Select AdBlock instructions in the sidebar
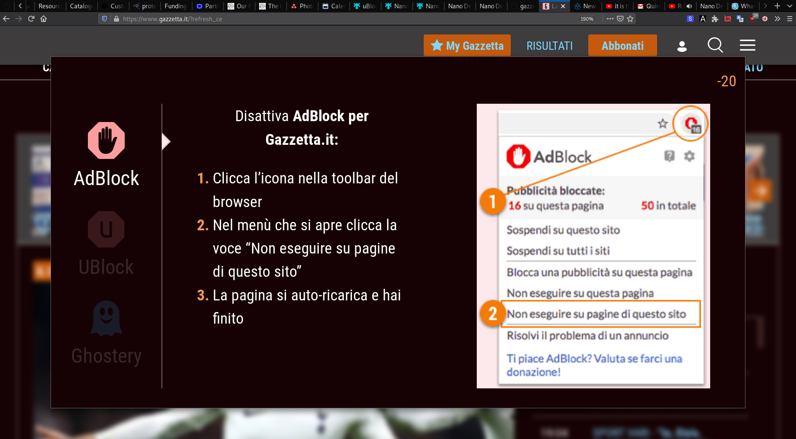 (x=106, y=155)
